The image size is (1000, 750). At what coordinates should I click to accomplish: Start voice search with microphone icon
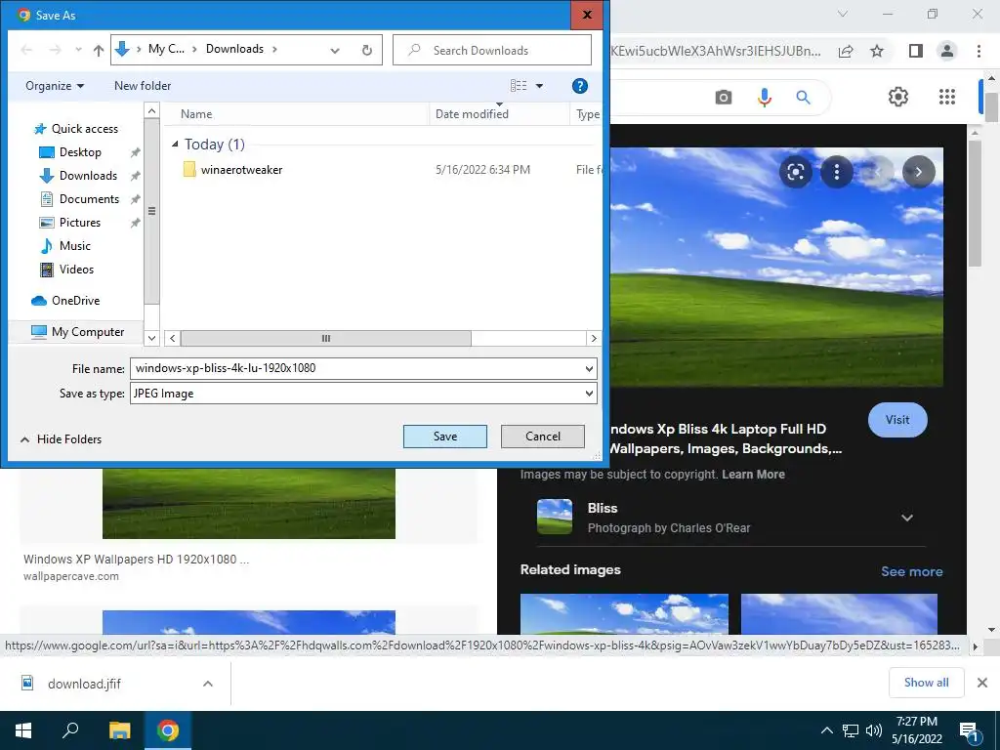point(764,97)
